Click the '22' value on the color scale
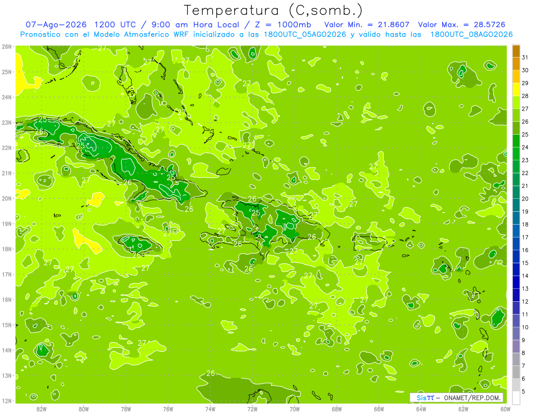Viewport: 537px width, 415px height. (525, 173)
